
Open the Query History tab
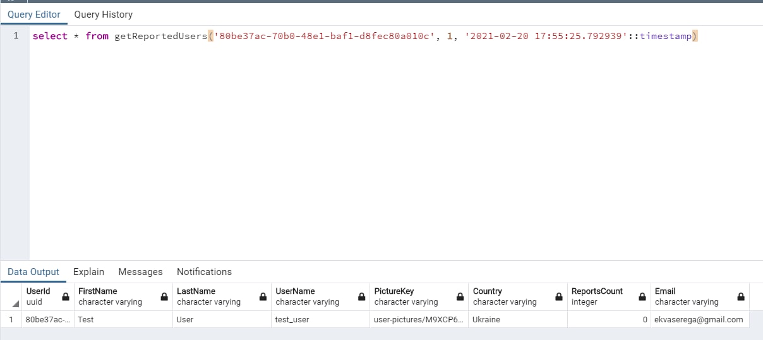tap(103, 14)
